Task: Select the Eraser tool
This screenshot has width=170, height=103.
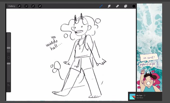Action: coord(117,6)
